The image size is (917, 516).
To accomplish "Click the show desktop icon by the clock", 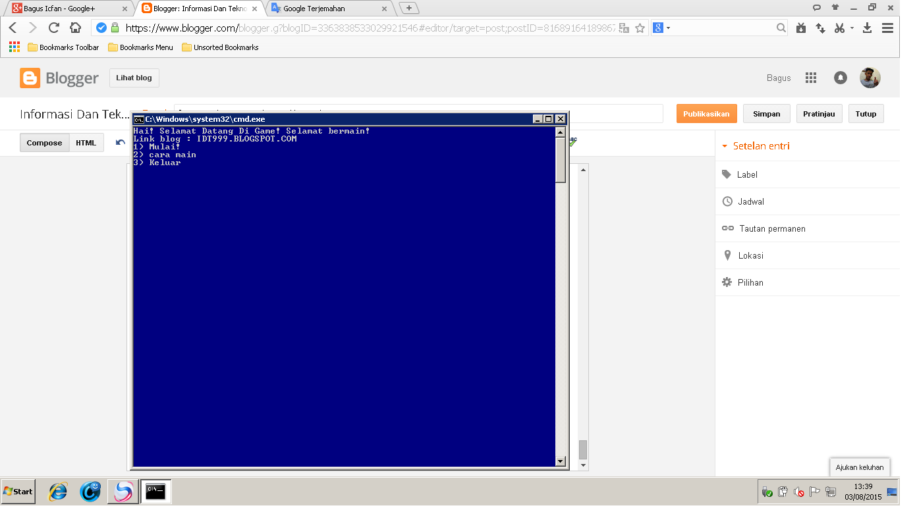I will pos(892,492).
